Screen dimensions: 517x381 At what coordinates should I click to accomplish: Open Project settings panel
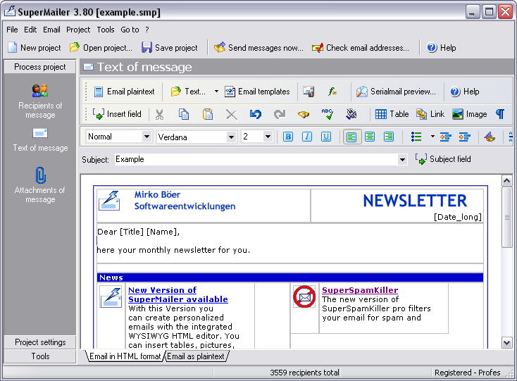coord(40,342)
